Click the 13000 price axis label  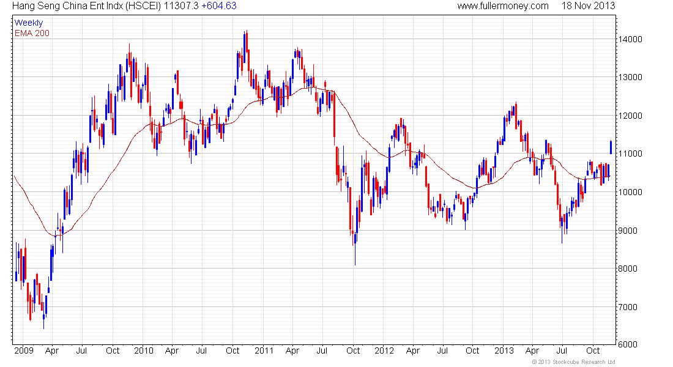630,78
